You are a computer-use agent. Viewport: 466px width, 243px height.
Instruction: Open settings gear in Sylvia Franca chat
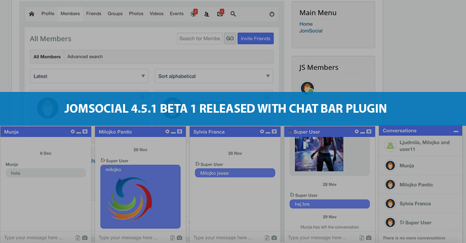(262, 131)
